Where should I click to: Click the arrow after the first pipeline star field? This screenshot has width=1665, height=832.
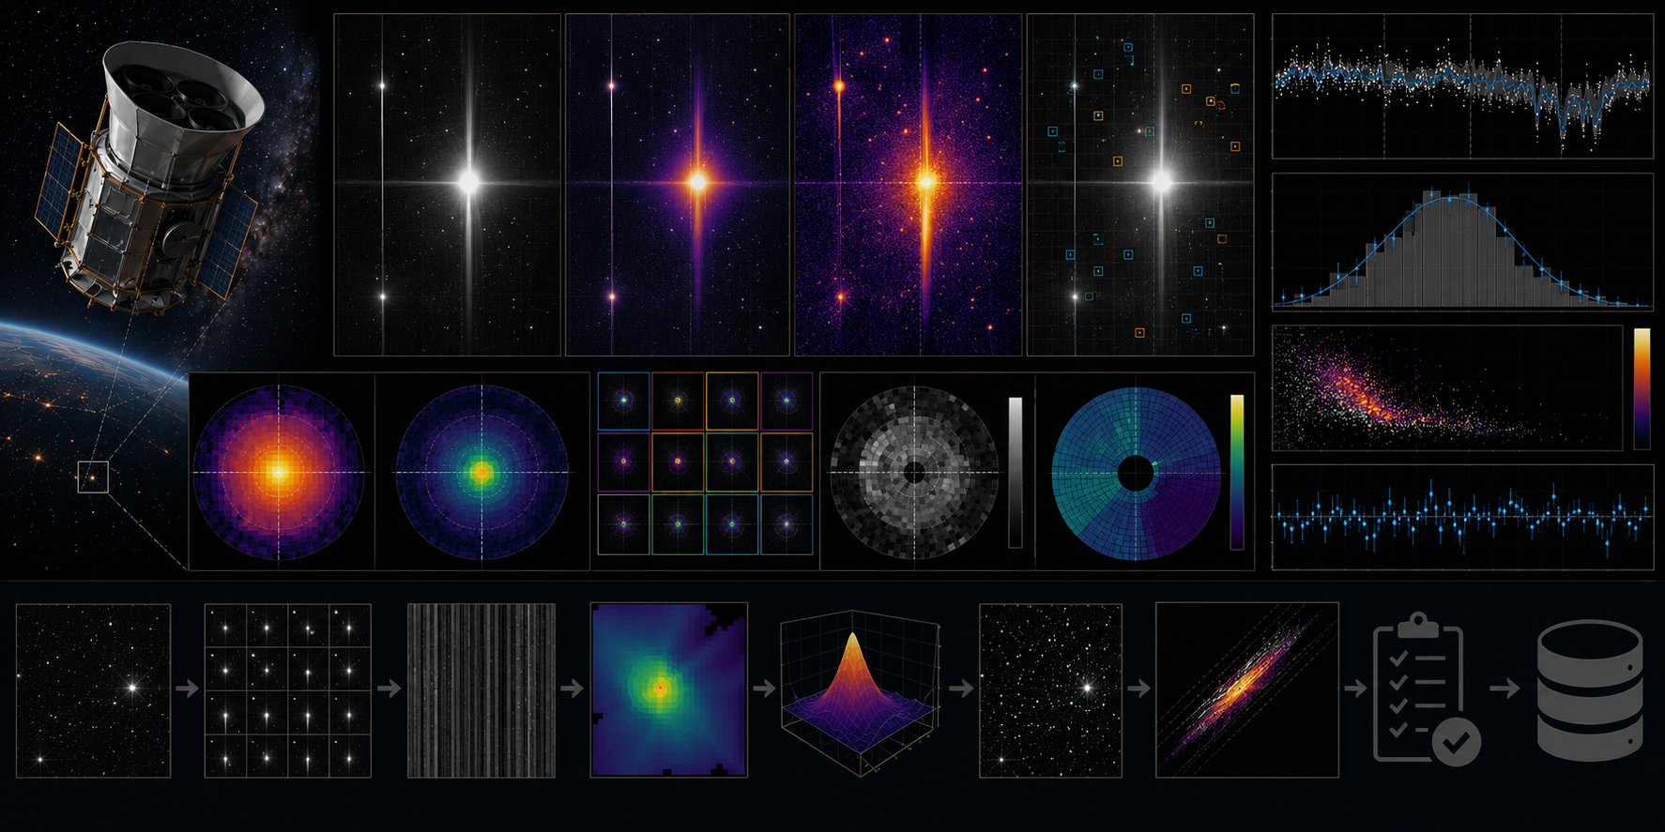[188, 688]
